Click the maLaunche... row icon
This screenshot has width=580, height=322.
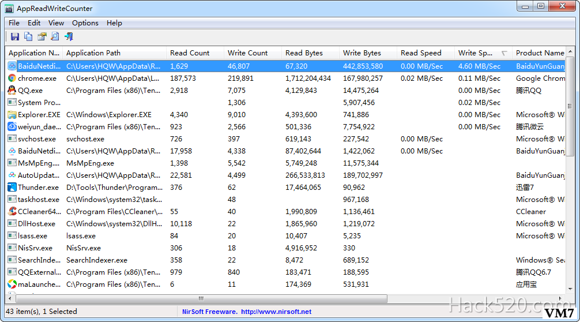click(12, 284)
